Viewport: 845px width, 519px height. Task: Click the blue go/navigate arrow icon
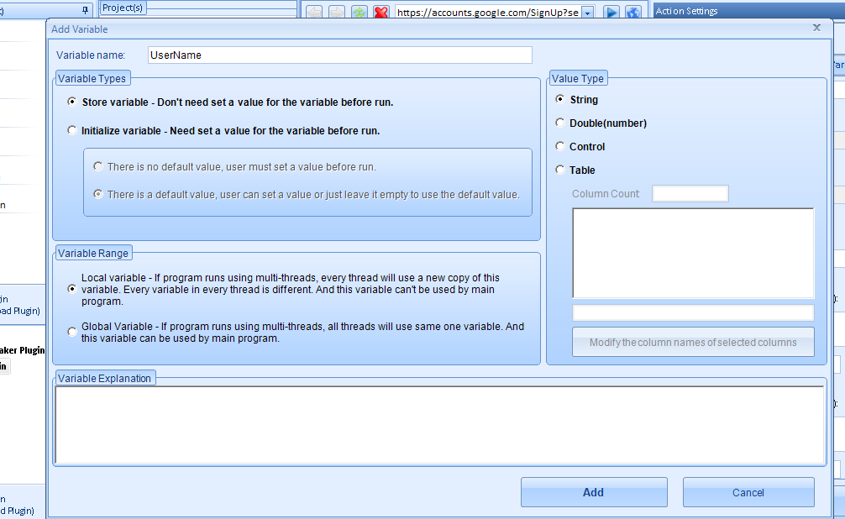611,12
